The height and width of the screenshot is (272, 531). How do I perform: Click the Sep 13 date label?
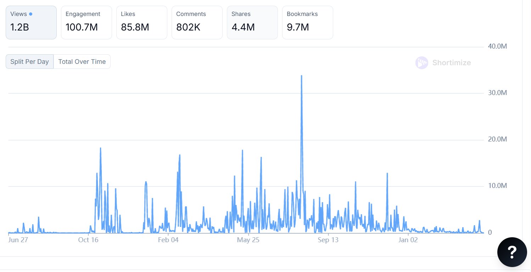pos(328,240)
